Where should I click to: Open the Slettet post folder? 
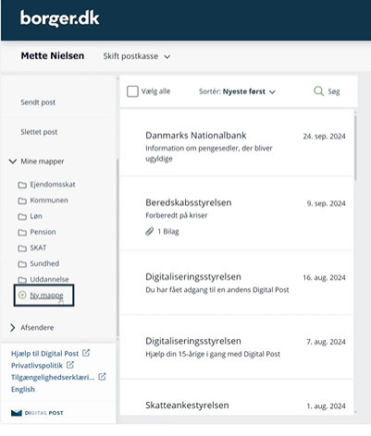click(39, 132)
